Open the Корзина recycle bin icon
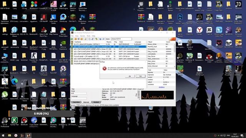 [151, 109]
